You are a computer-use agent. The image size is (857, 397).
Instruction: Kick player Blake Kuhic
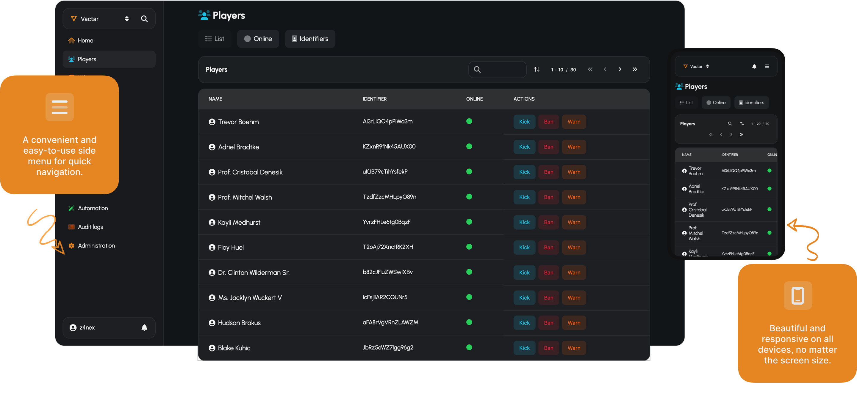524,348
